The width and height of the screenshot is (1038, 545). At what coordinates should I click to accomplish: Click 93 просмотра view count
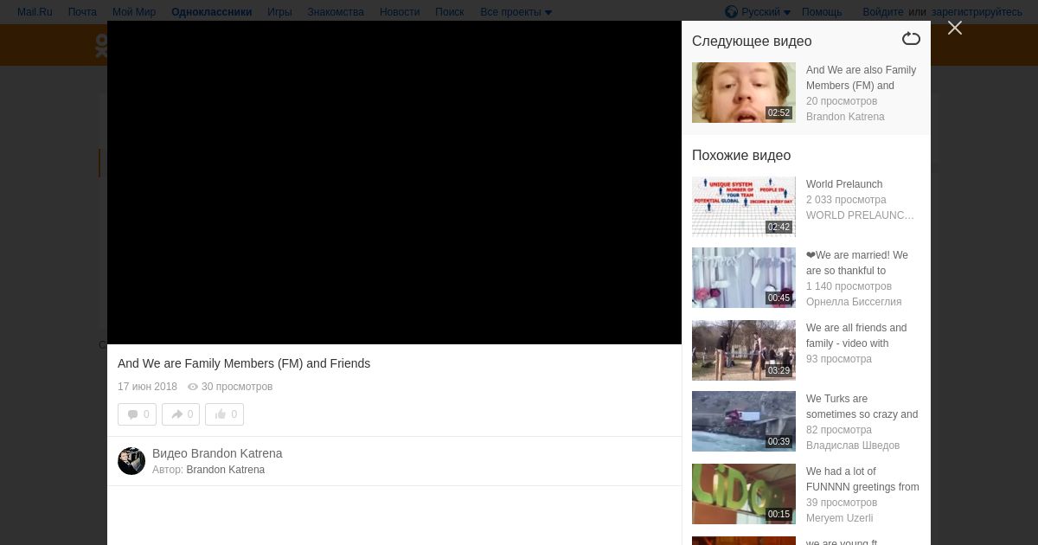pos(839,359)
